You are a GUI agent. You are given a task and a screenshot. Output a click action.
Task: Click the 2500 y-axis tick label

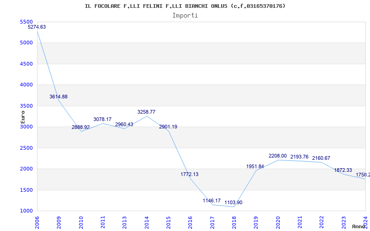point(26,148)
